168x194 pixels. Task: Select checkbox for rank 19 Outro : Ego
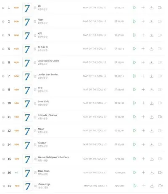(4, 186)
